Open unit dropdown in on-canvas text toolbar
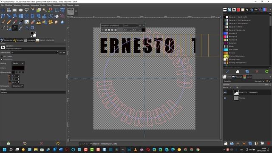Screen dimensions: 272x153 coord(142,25)
